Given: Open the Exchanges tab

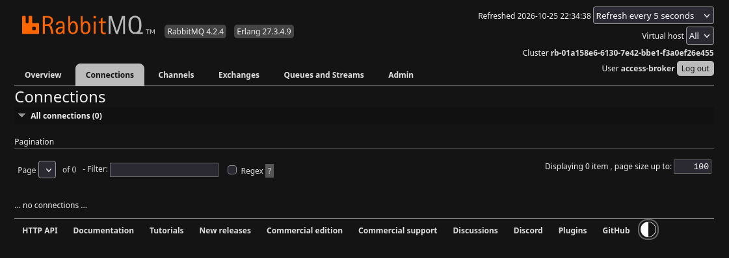Looking at the screenshot, I should [x=239, y=75].
